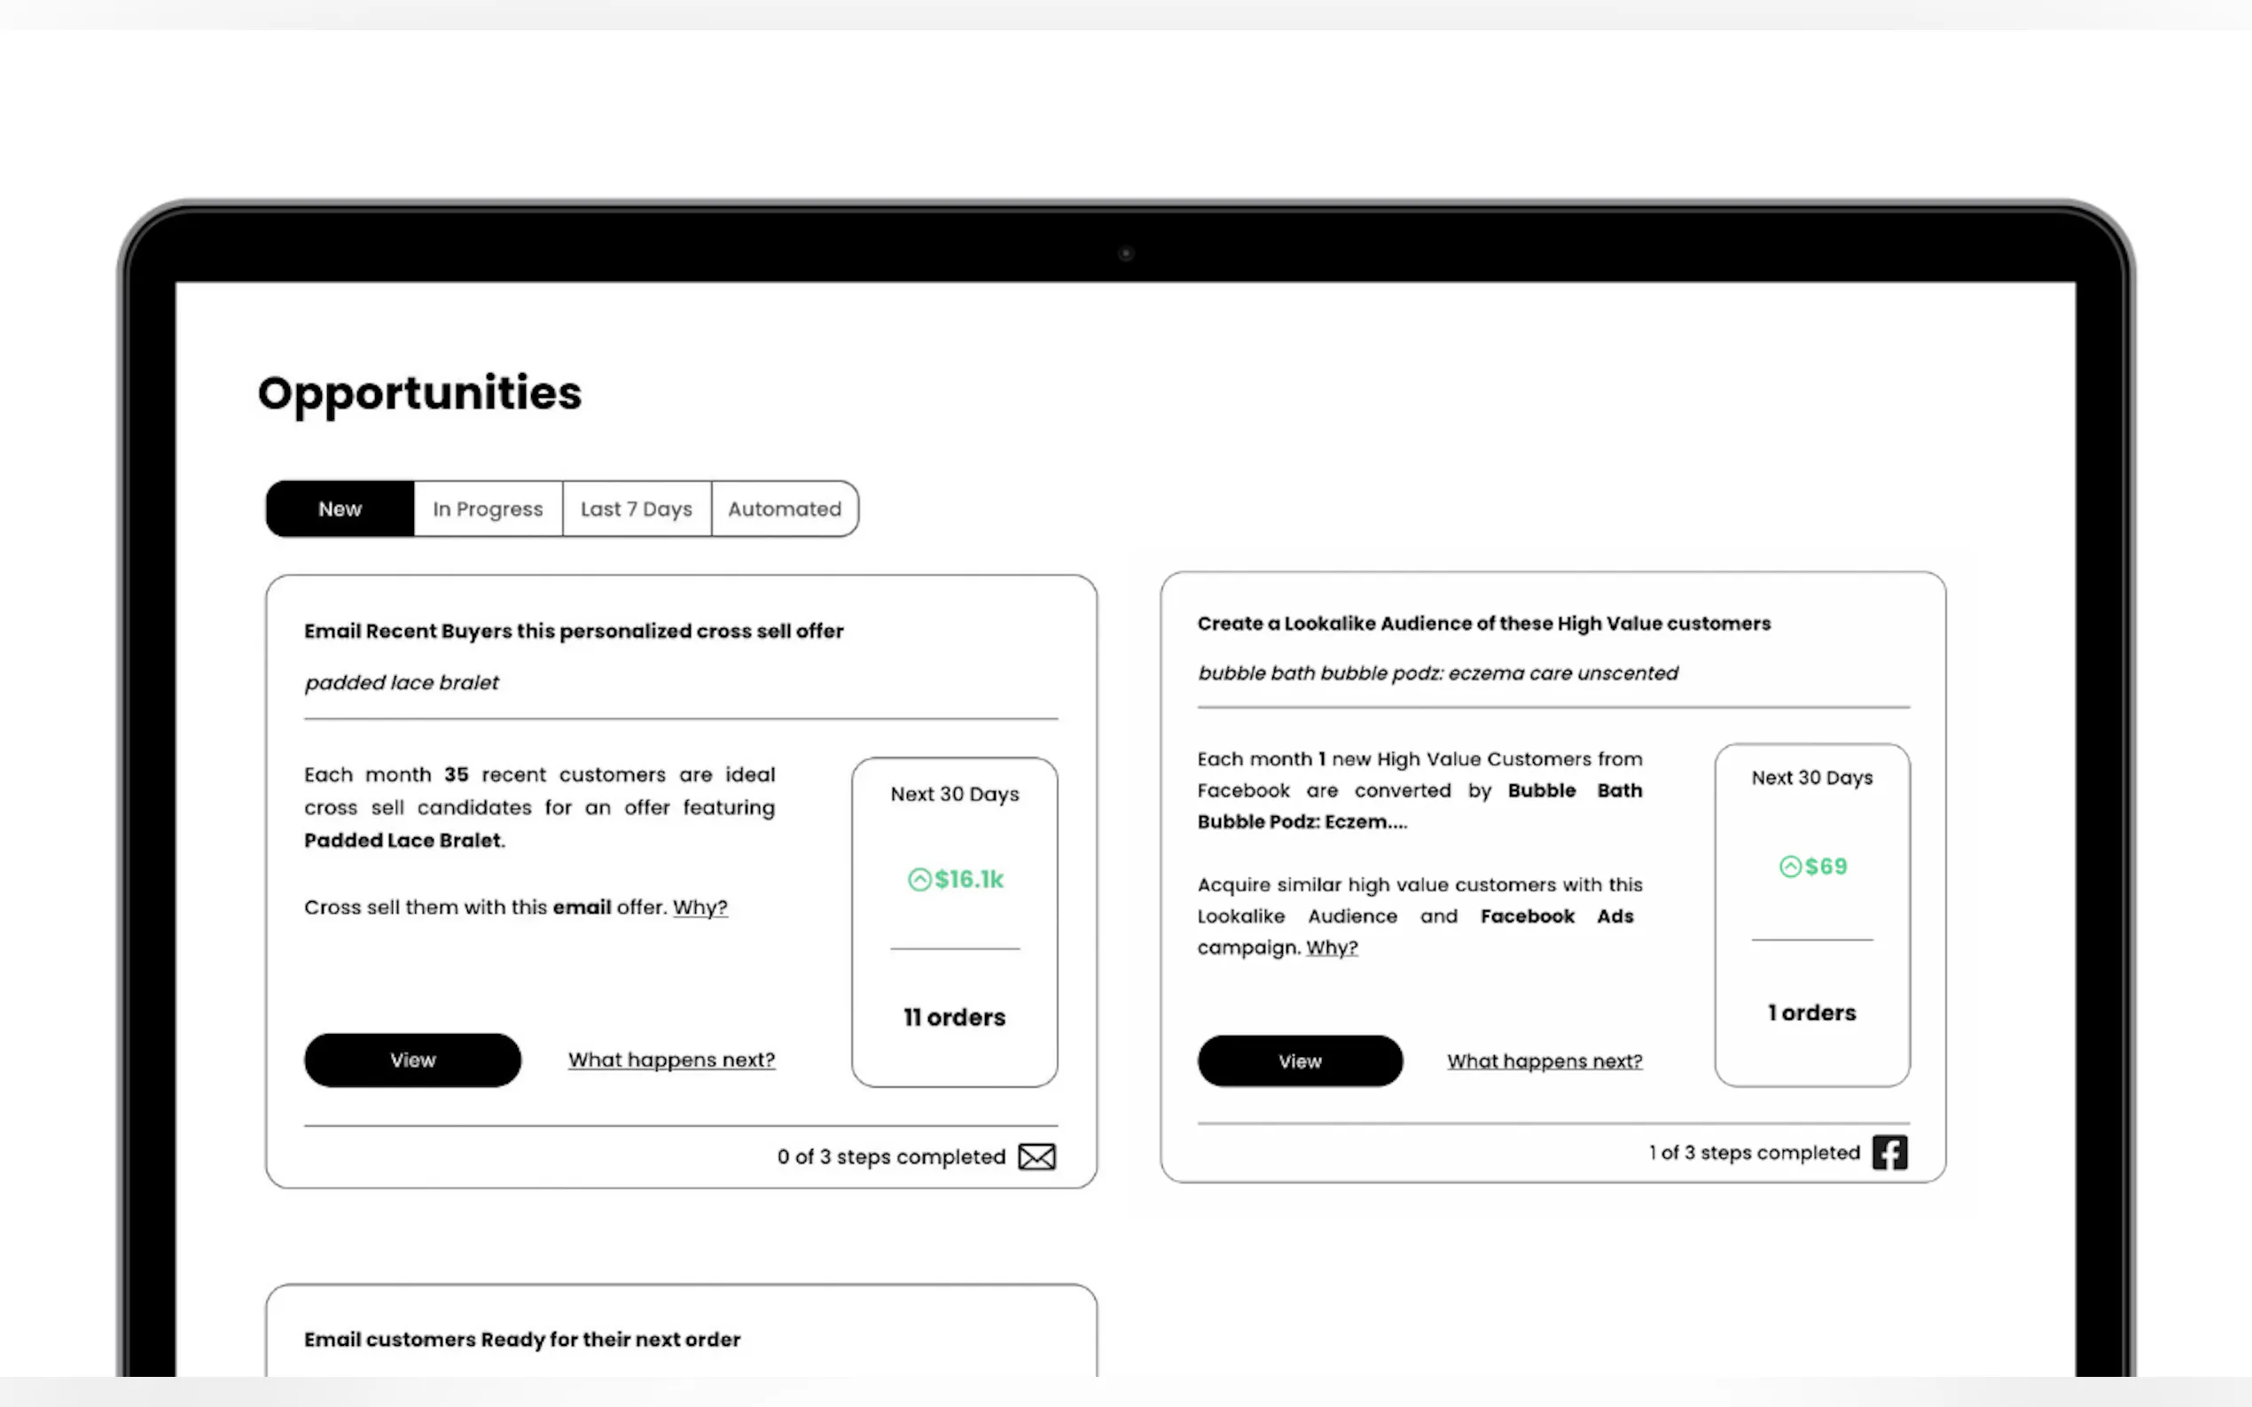Click 'Email Recent Buyers' card title

pos(574,631)
